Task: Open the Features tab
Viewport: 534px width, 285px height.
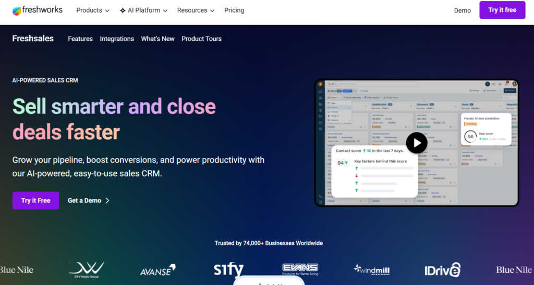Action: tap(80, 39)
